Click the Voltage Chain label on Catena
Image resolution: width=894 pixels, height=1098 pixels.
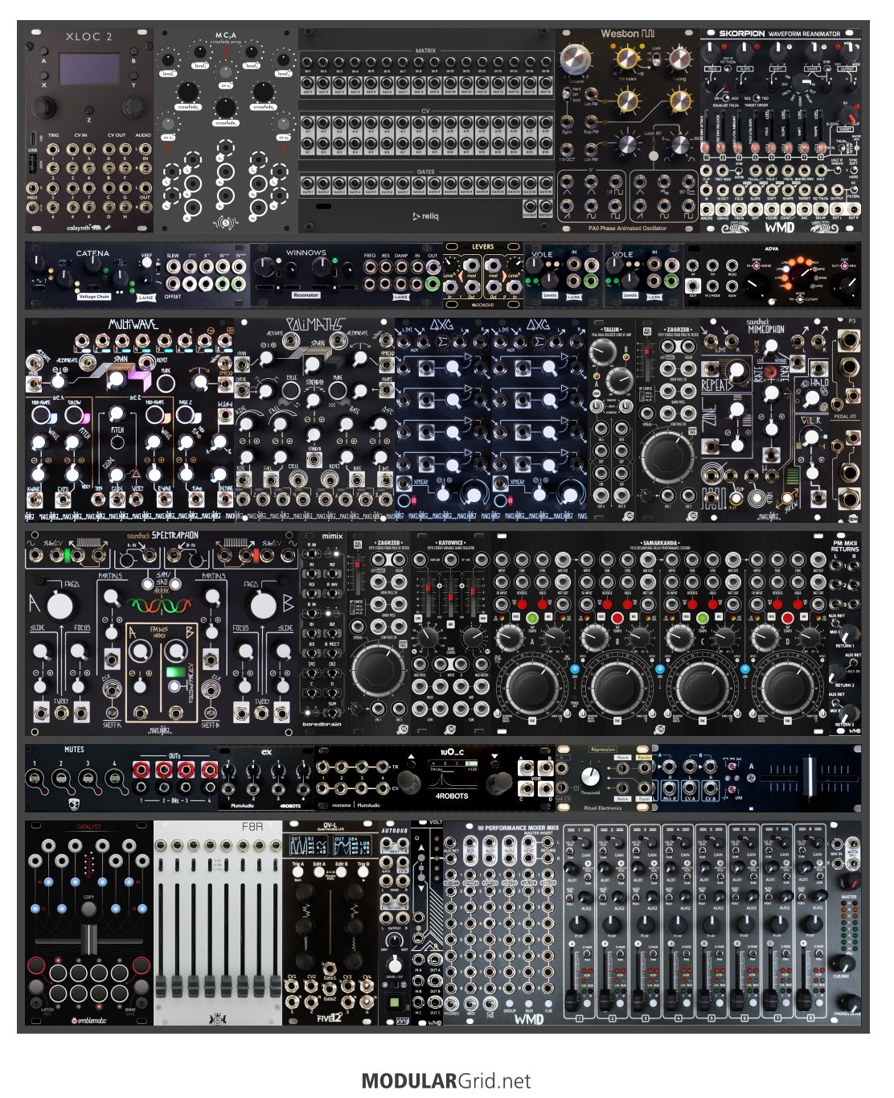point(93,297)
